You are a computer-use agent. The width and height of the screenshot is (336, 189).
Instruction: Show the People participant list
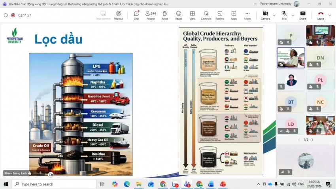point(150,15)
